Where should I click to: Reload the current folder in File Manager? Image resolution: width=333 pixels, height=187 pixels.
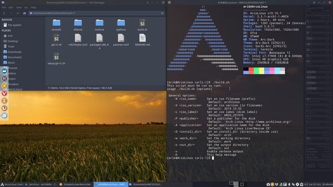point(162,13)
